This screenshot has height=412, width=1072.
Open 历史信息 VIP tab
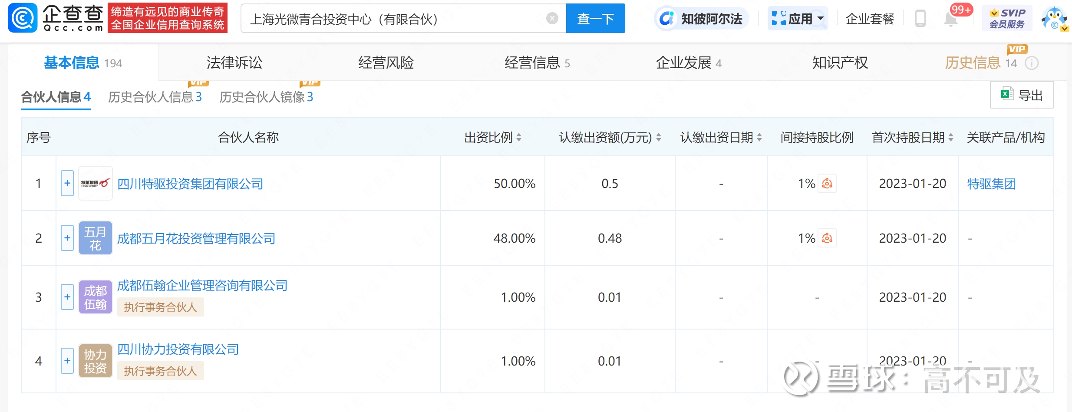tap(980, 63)
